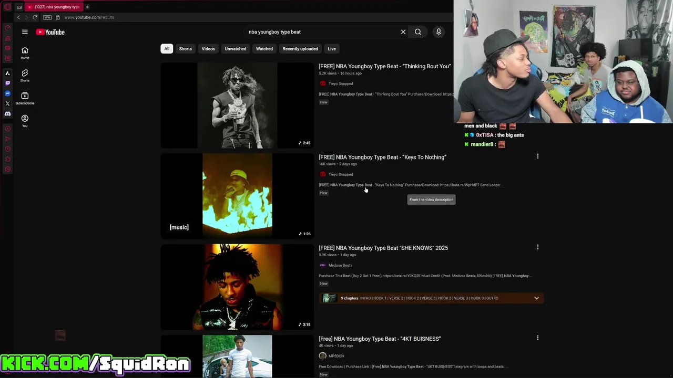Image resolution: width=673 pixels, height=378 pixels.
Task: Open three-dot menu for '4KT BUISNESS'
Action: coord(537,338)
